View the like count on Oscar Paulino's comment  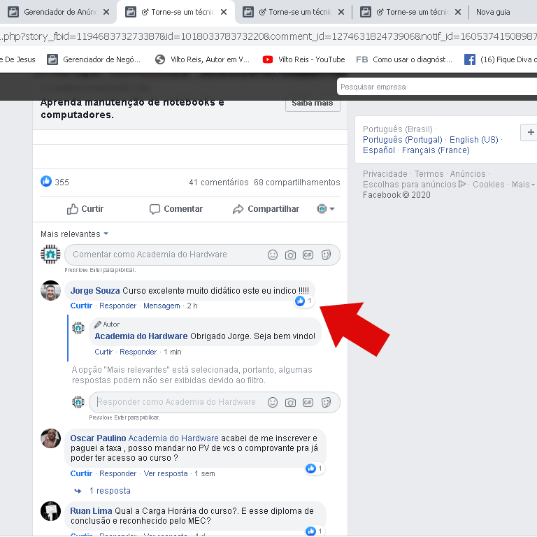coord(315,468)
